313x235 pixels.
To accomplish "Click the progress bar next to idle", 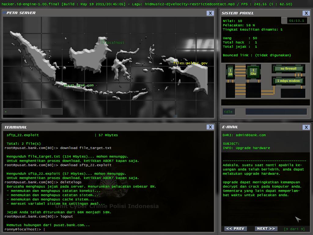I will point(276,112).
